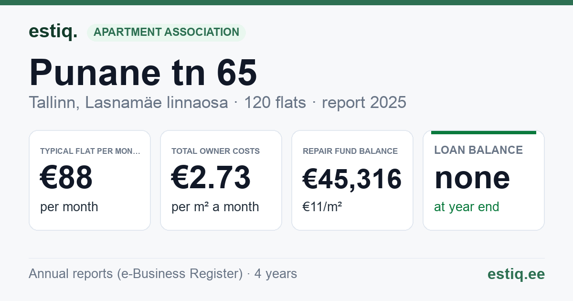Select the €45,316 value

pos(352,179)
